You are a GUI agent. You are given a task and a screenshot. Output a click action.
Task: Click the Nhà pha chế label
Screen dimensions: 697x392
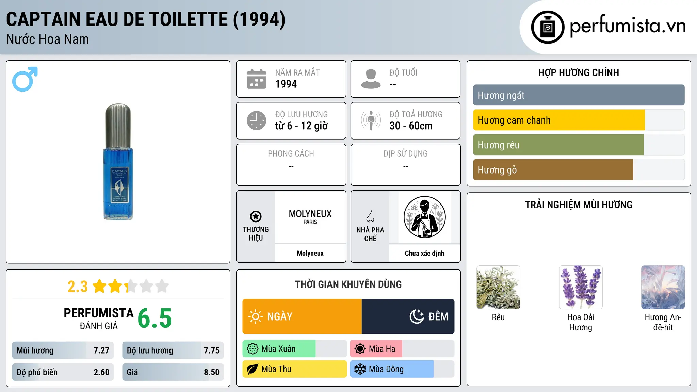[x=370, y=234]
